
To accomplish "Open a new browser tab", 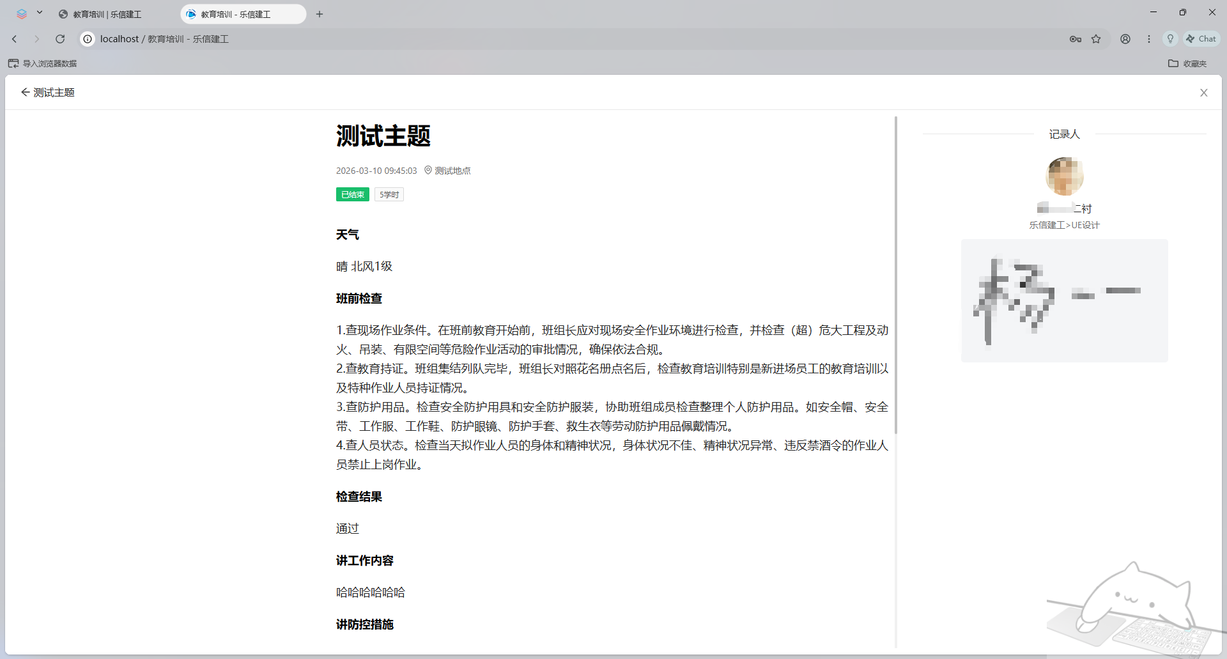I will pos(320,14).
